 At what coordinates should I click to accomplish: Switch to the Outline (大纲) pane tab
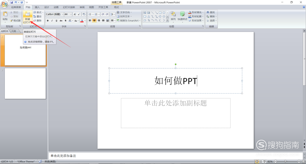14,31
